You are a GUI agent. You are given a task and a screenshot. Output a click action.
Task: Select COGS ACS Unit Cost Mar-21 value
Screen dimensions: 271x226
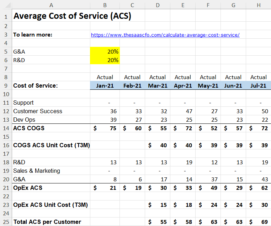[158, 145]
